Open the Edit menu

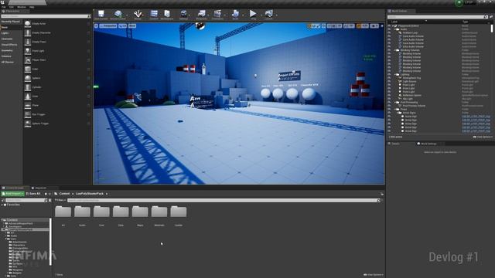click(12, 7)
